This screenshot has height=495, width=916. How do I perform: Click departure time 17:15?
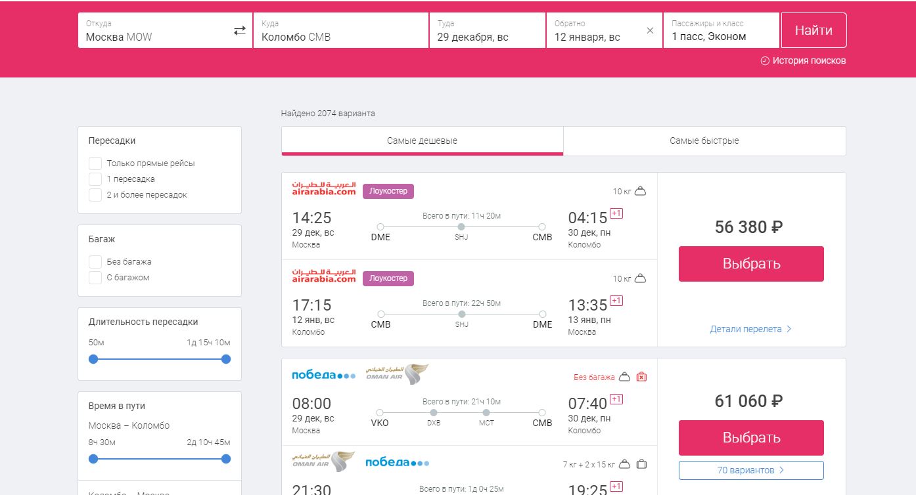(x=311, y=305)
